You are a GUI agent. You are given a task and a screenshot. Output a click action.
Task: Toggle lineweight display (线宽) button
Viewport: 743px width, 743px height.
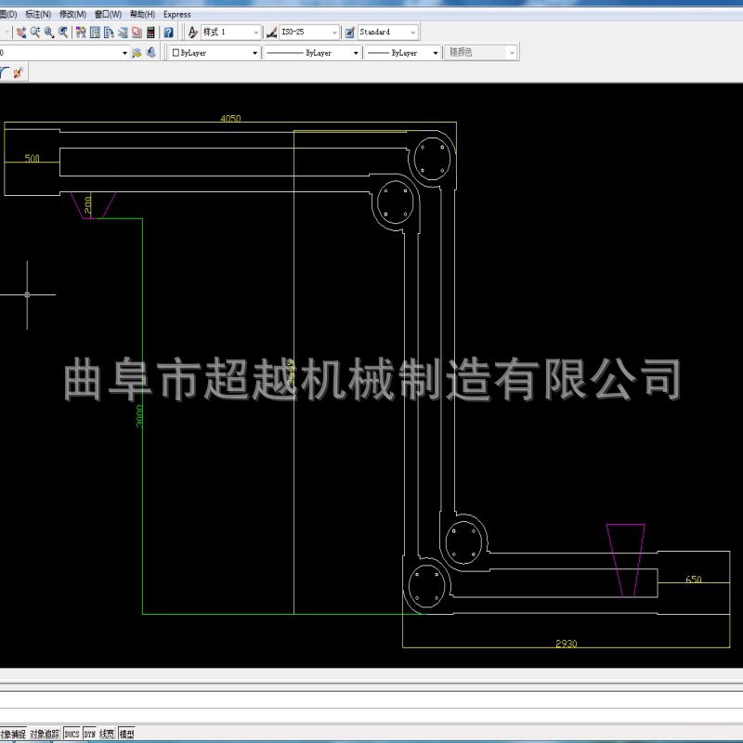point(107,734)
